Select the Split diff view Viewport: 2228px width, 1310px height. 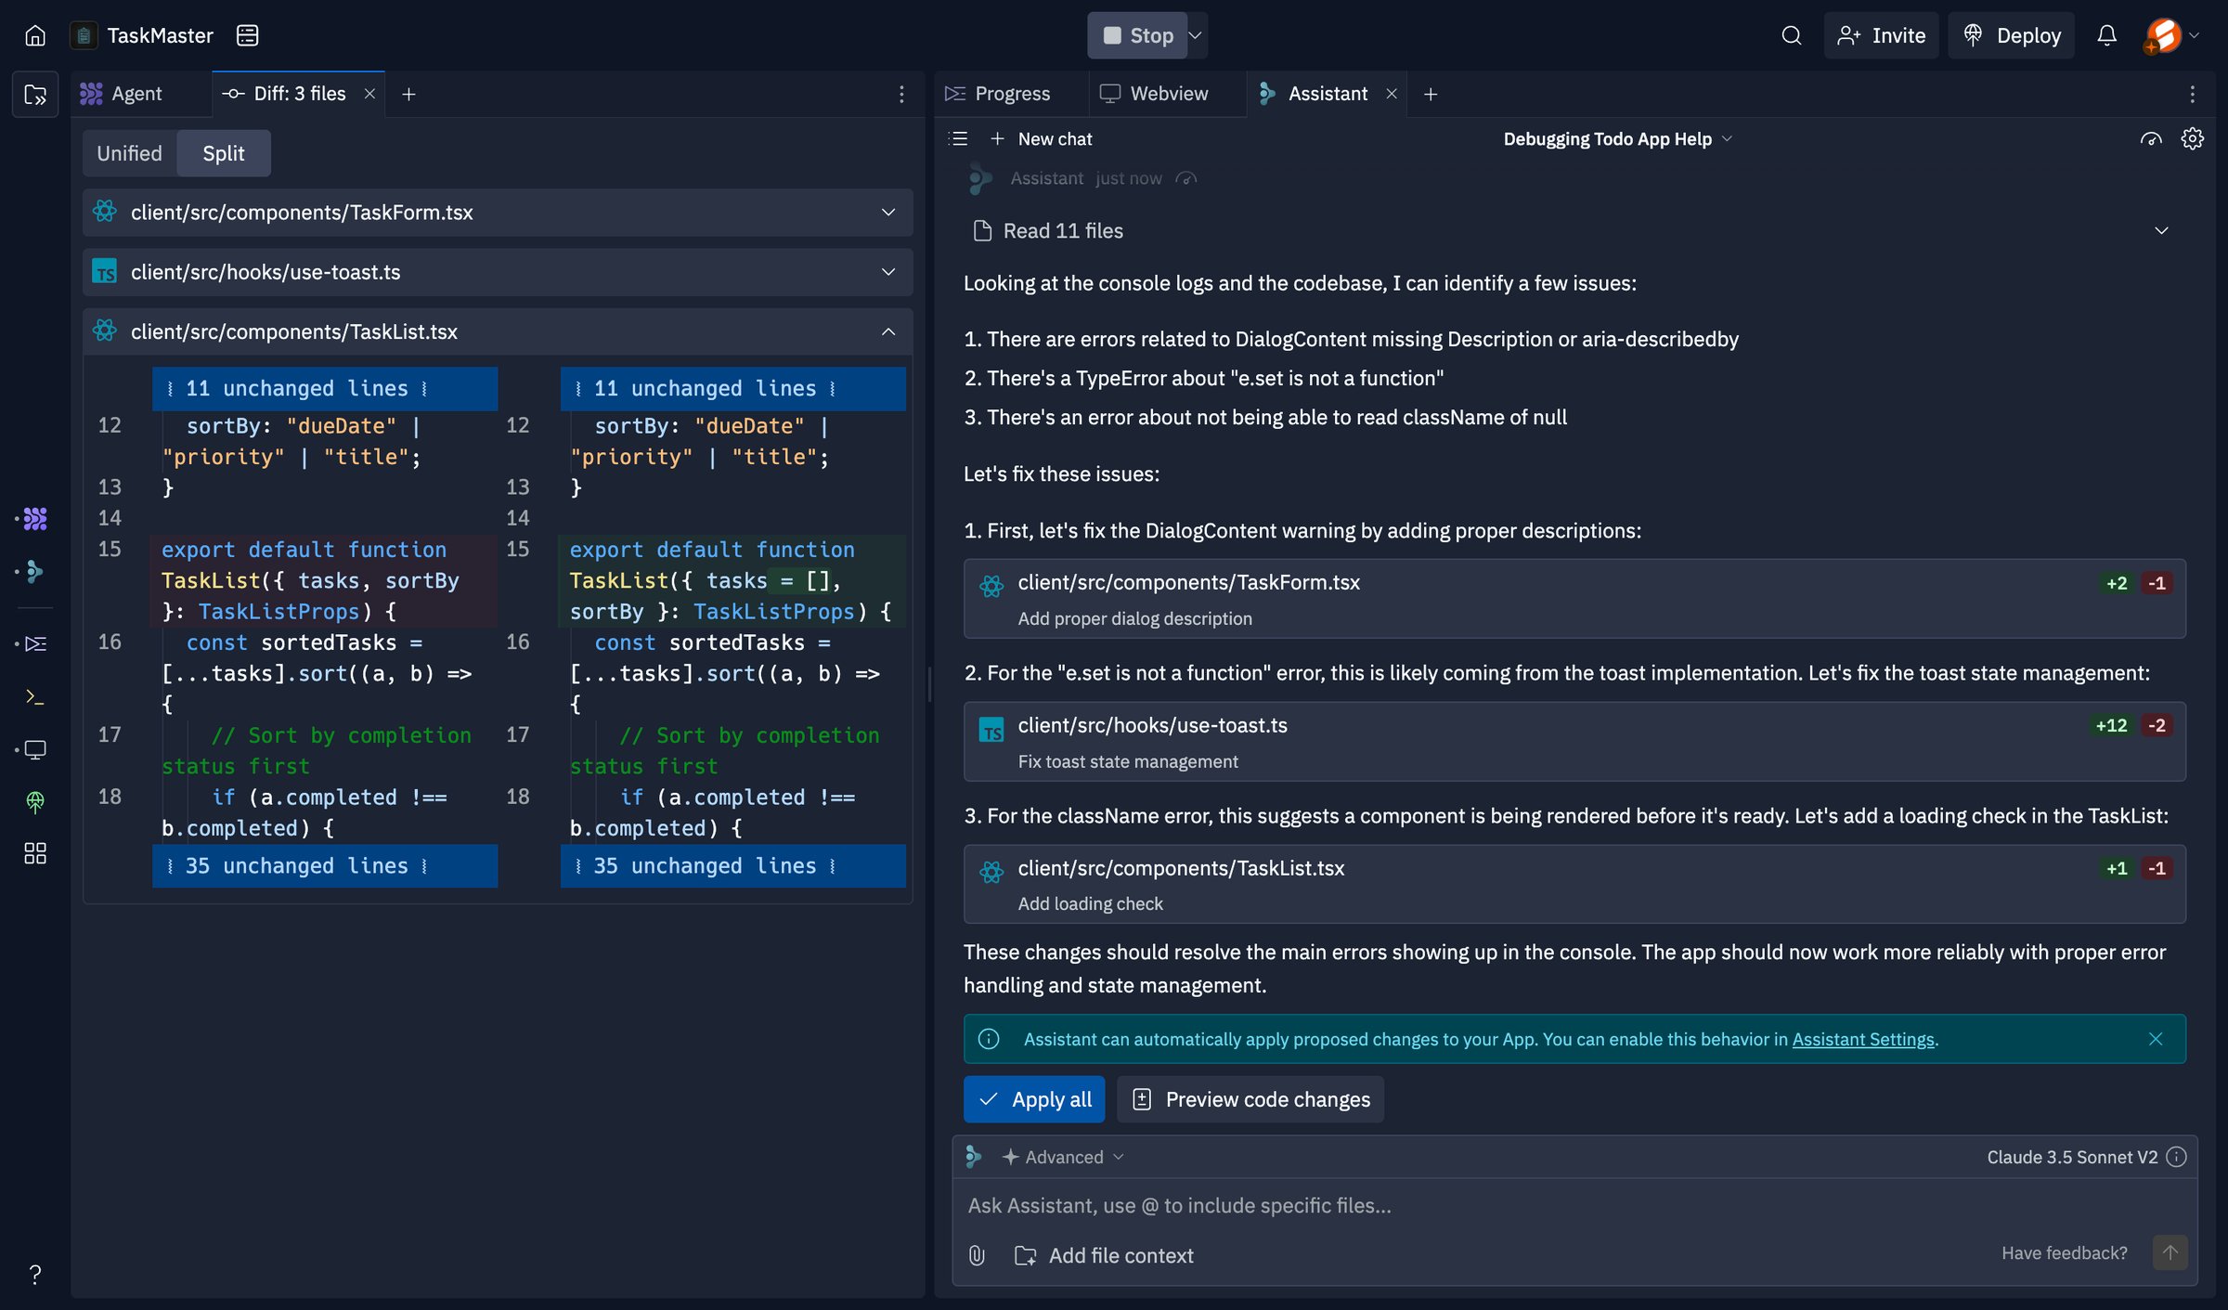(224, 153)
